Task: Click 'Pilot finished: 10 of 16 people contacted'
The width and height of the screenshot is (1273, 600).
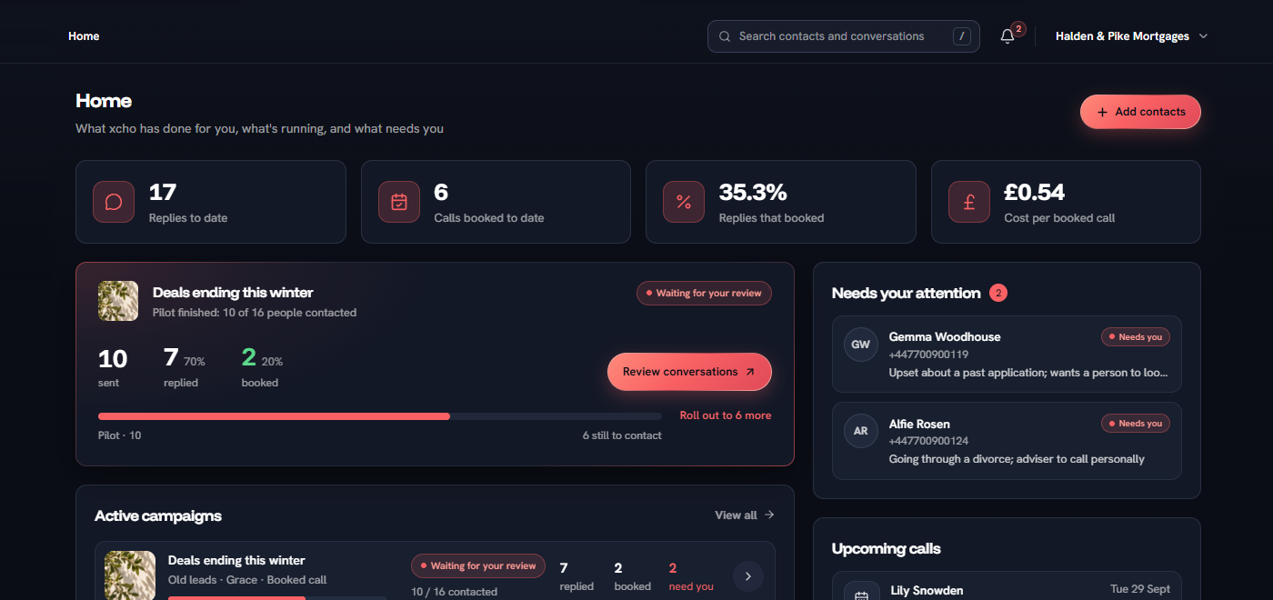Action: click(x=255, y=313)
